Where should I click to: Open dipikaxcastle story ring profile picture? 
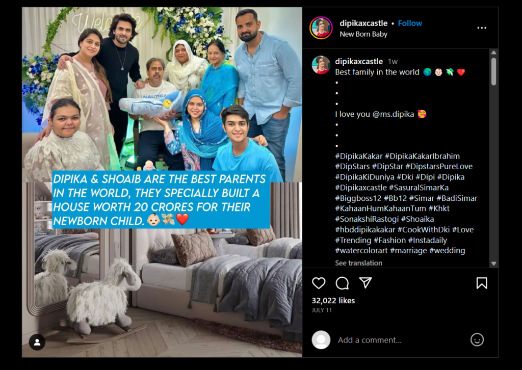[x=321, y=28]
